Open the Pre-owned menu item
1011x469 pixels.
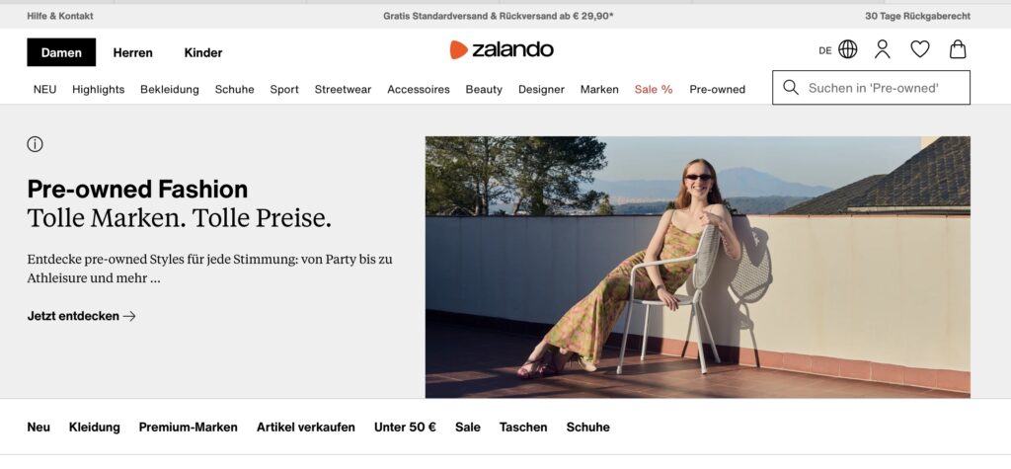(x=717, y=90)
